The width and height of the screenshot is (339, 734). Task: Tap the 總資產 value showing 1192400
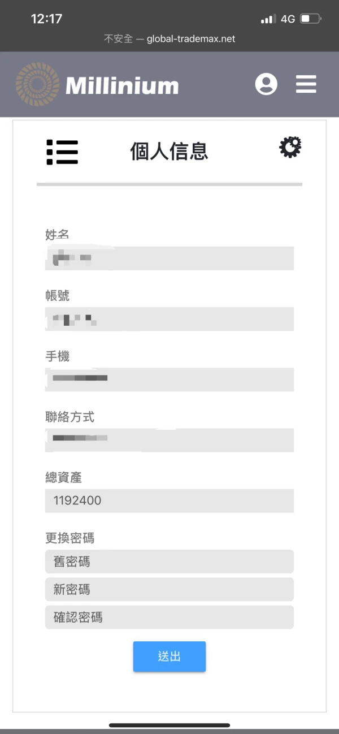tap(169, 500)
